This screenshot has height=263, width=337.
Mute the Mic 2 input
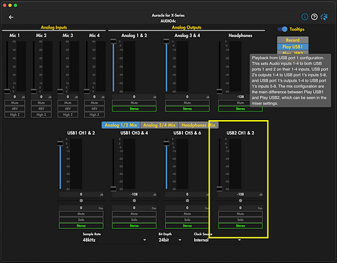pos(41,103)
